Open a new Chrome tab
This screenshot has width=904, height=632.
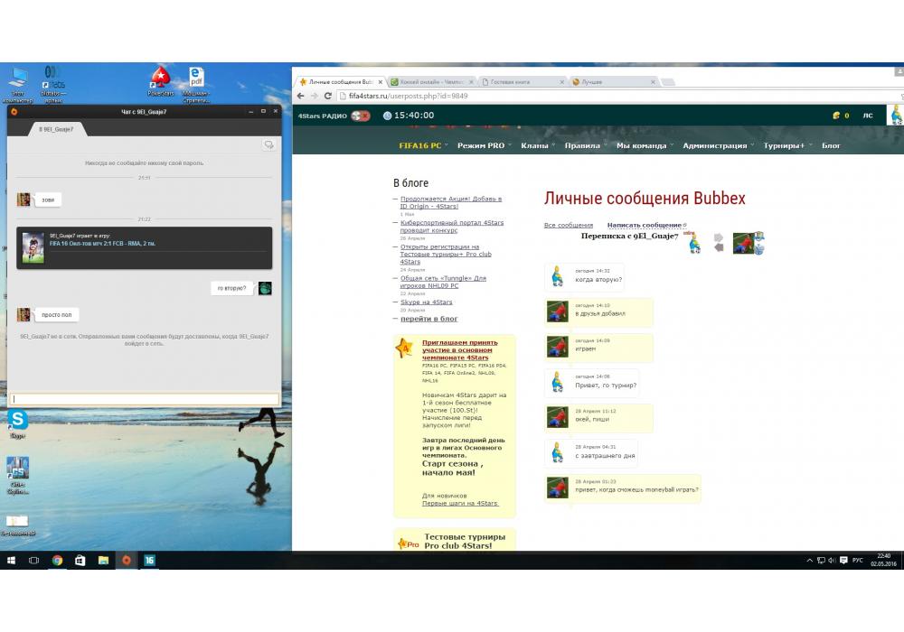(668, 82)
